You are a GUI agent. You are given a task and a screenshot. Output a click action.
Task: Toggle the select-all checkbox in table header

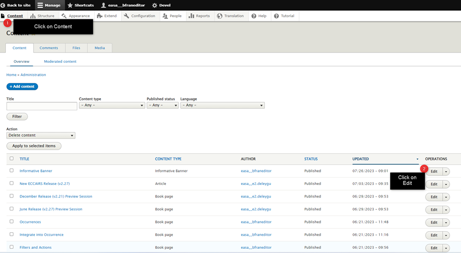coord(11,158)
